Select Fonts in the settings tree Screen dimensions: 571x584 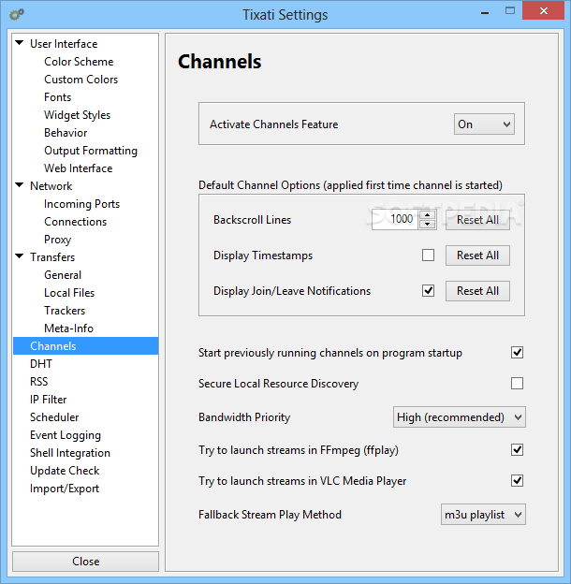(x=57, y=97)
